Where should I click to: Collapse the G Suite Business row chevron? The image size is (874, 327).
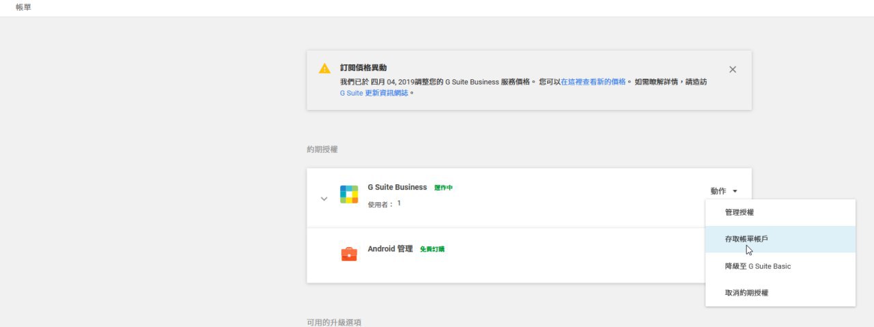[324, 199]
